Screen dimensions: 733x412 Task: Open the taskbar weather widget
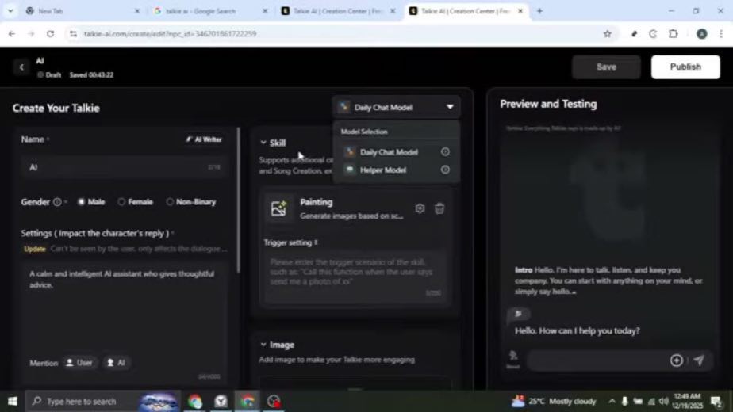pyautogui.click(x=554, y=401)
